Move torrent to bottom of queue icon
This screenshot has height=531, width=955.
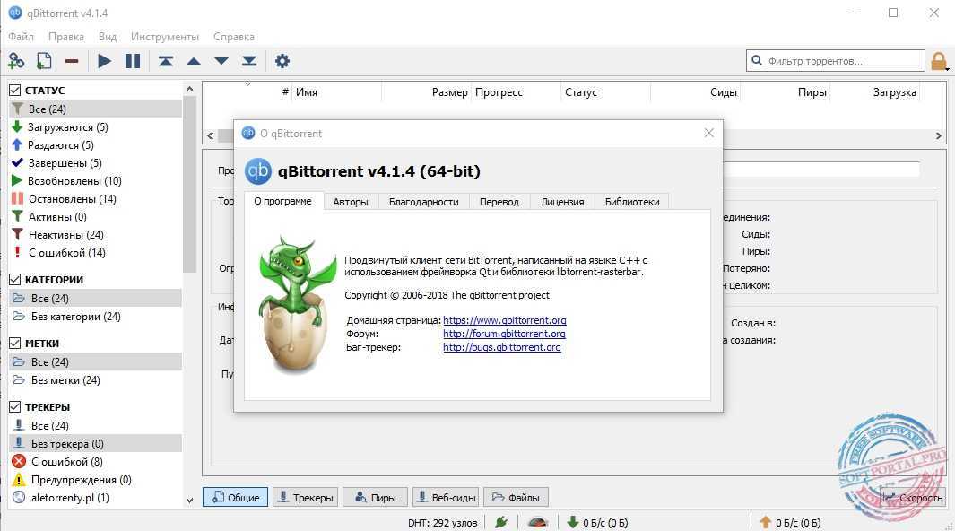point(249,61)
